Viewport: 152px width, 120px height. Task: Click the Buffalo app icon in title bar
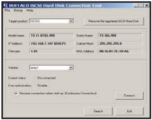tap(5, 5)
